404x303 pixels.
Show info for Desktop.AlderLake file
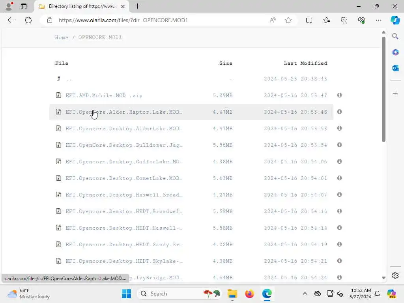(339, 128)
